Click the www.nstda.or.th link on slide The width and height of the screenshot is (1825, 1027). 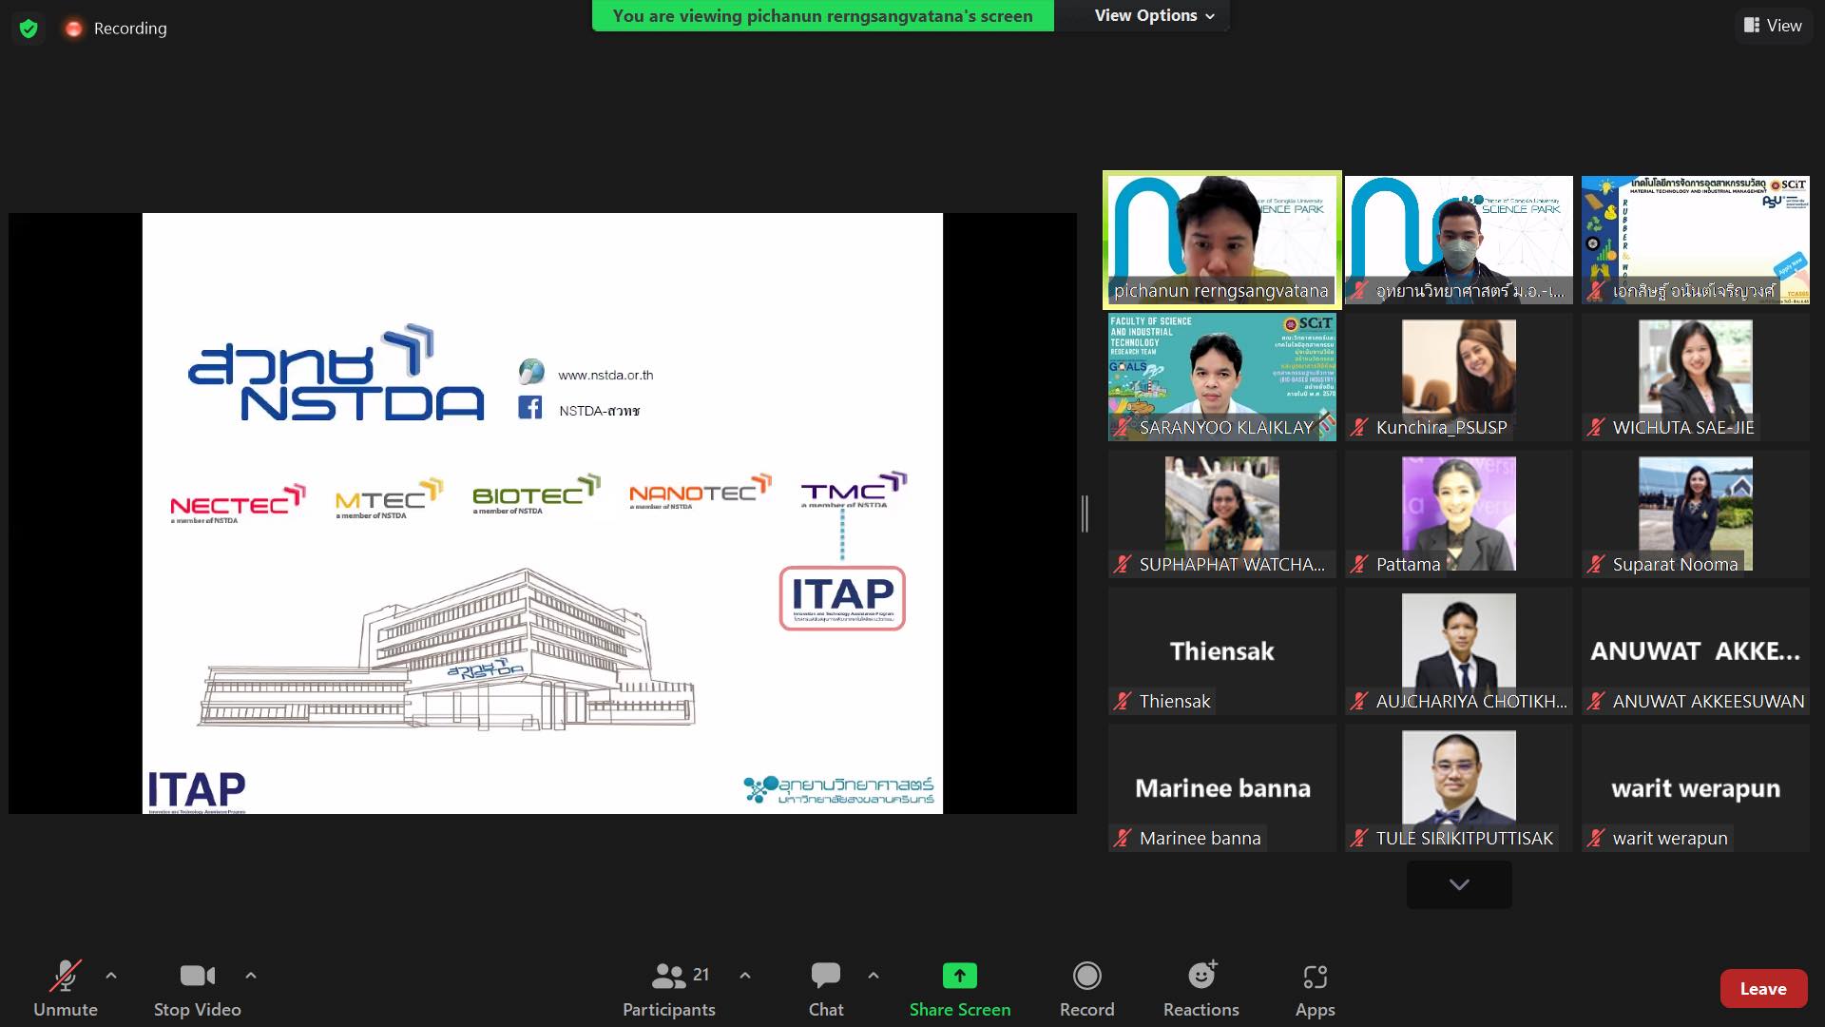tap(605, 375)
